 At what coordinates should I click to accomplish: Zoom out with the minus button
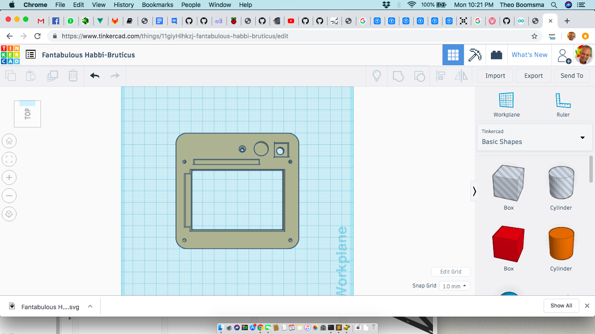click(x=9, y=196)
